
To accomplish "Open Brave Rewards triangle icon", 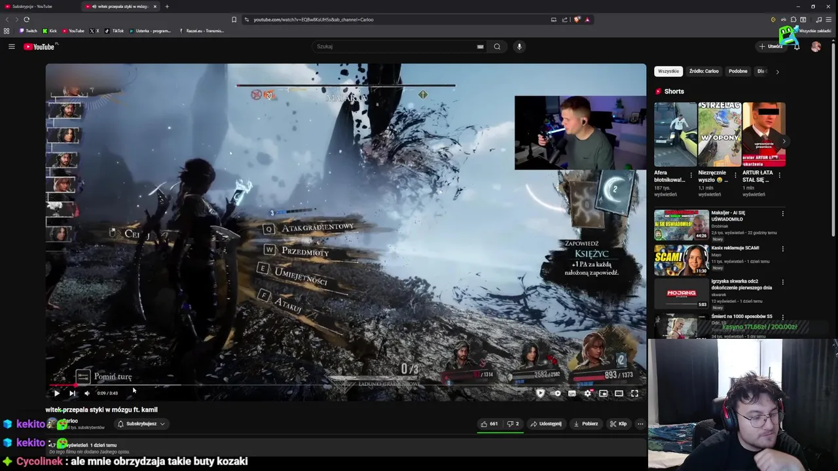I will (587, 20).
